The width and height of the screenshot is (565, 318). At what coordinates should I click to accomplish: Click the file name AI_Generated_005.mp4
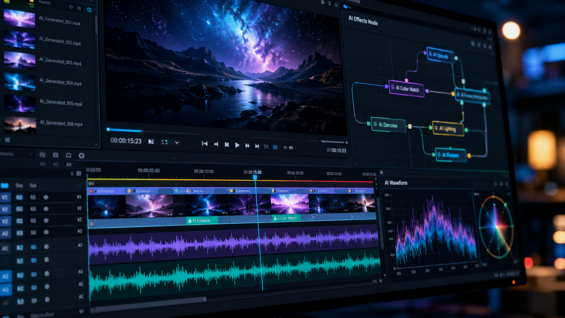(61, 103)
